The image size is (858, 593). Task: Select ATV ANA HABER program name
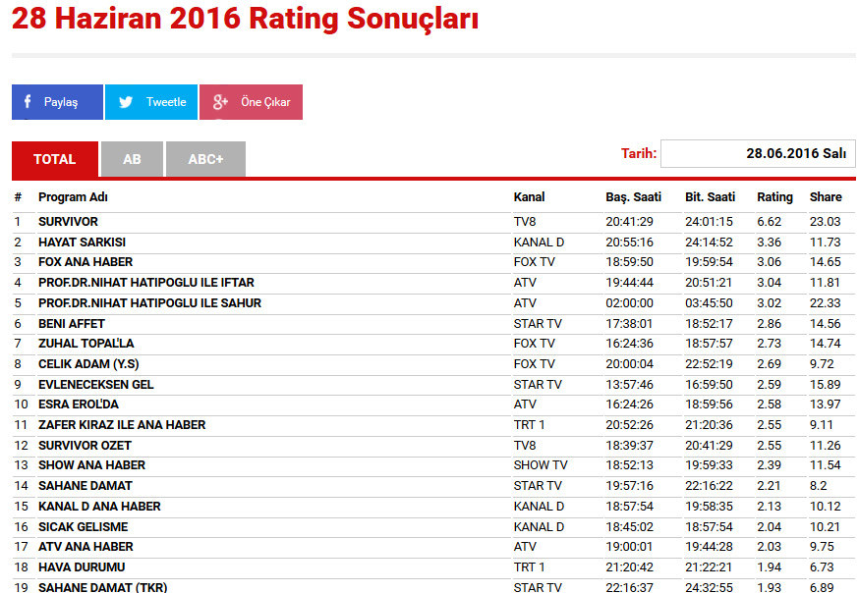pos(86,547)
